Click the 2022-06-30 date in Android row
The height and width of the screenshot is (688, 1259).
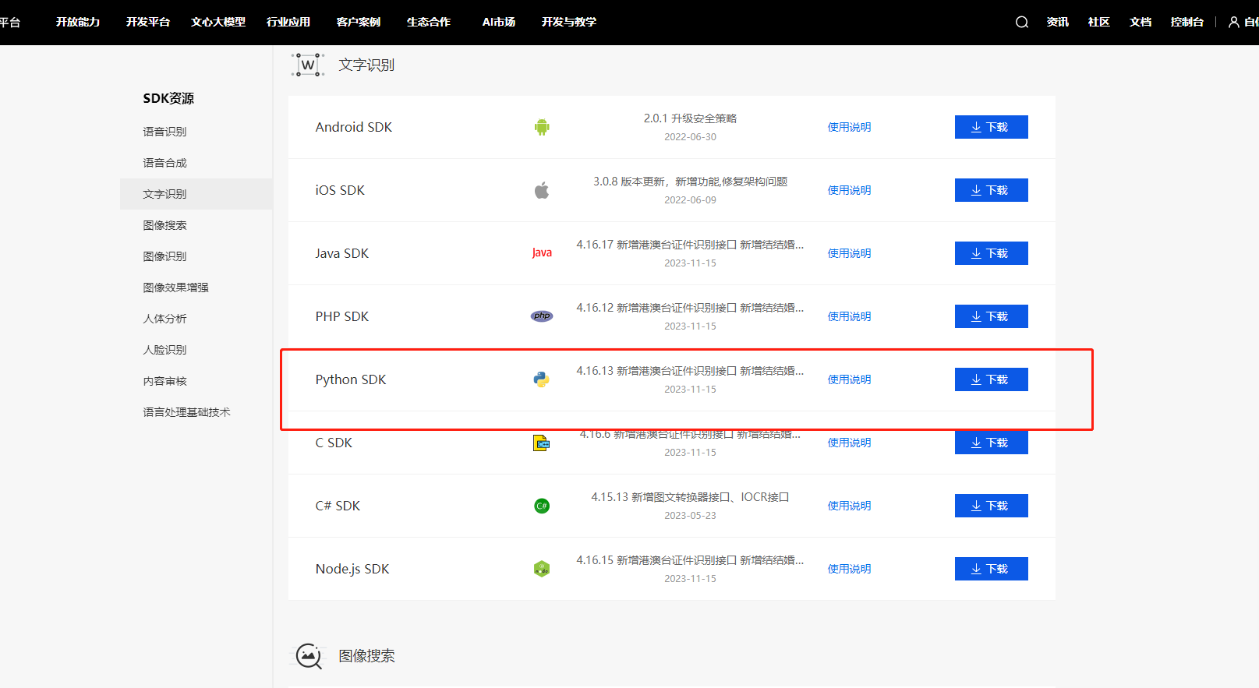[690, 137]
